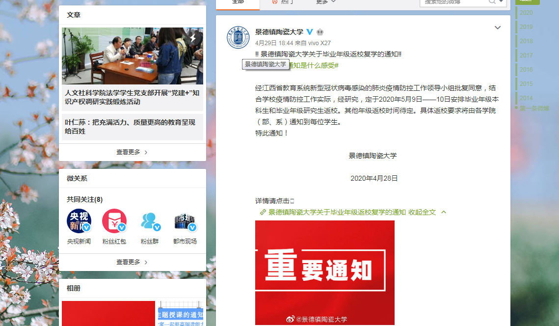Click the 微关系 section heading
Viewport: 559px width, 326px height.
coord(77,178)
